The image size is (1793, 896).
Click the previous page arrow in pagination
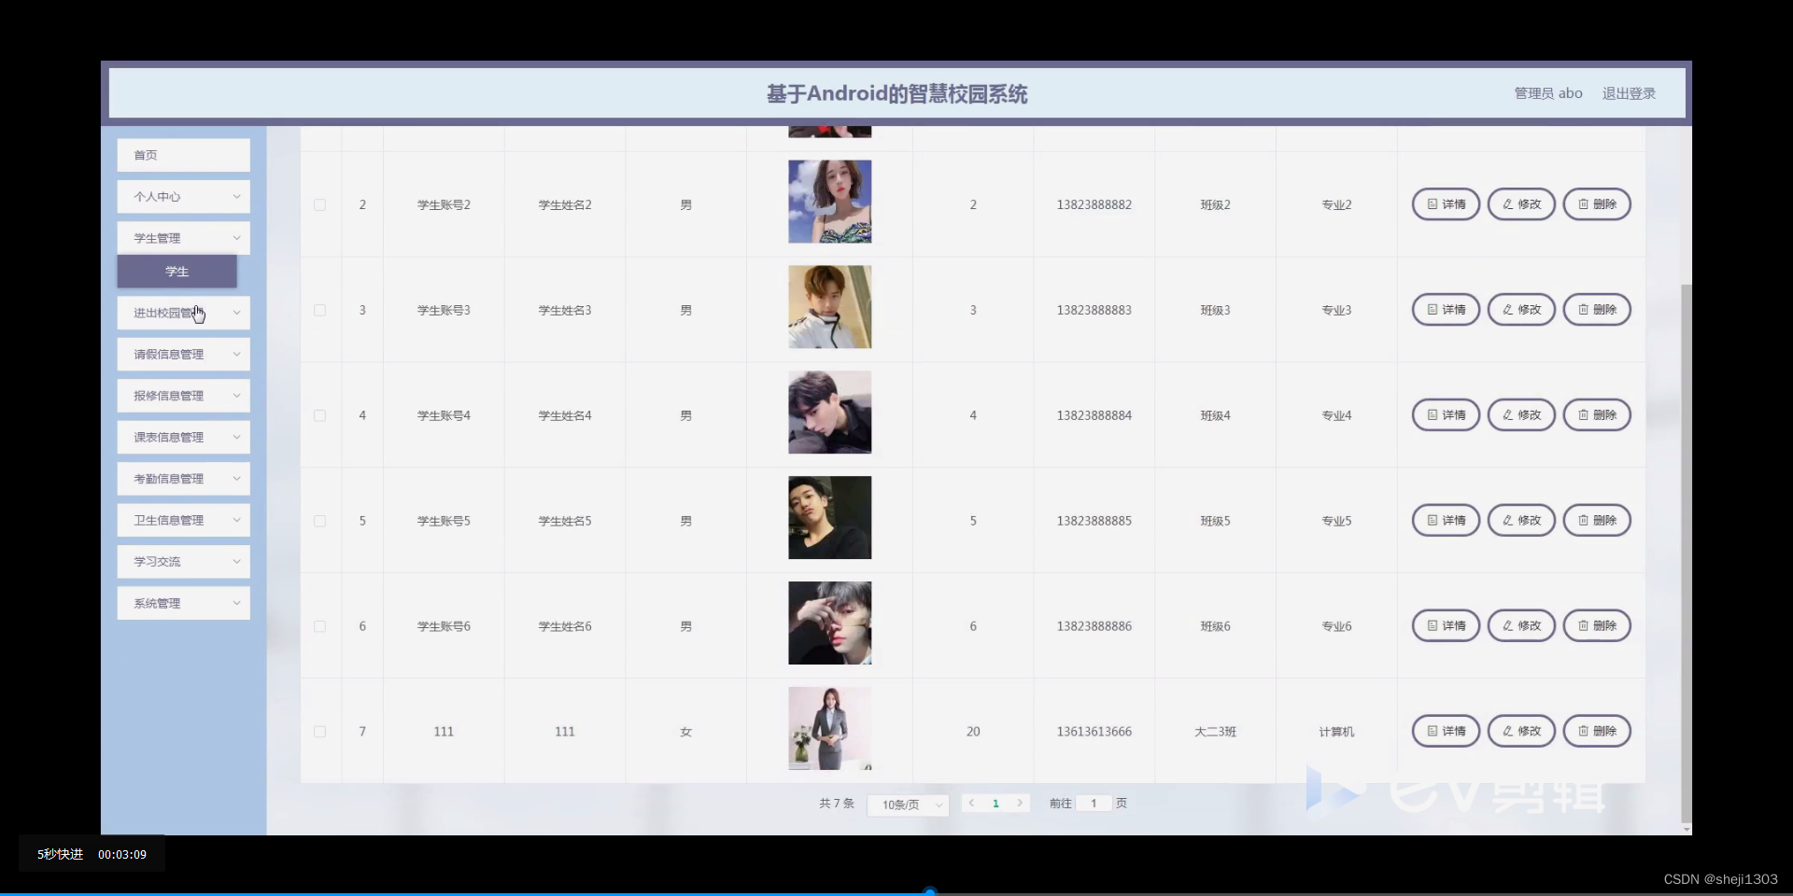pos(972,803)
